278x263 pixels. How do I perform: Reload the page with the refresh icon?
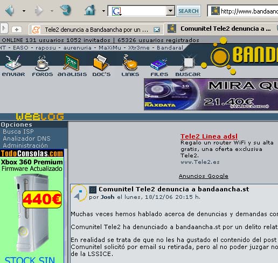(66, 10)
